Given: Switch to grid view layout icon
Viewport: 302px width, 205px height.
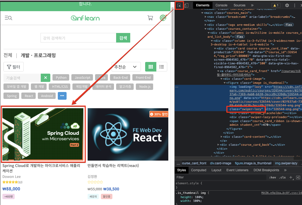Looking at the screenshot, I should point(151,67).
